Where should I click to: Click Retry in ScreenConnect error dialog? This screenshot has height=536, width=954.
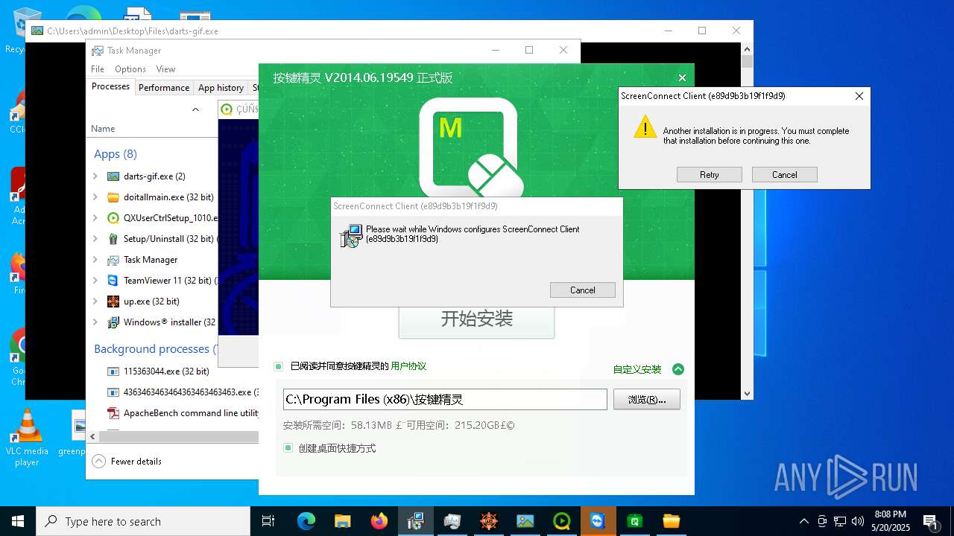pos(710,175)
